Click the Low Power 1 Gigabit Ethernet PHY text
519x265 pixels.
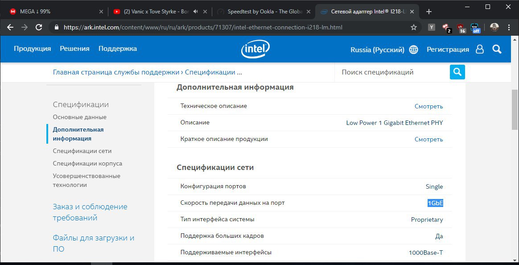click(395, 123)
